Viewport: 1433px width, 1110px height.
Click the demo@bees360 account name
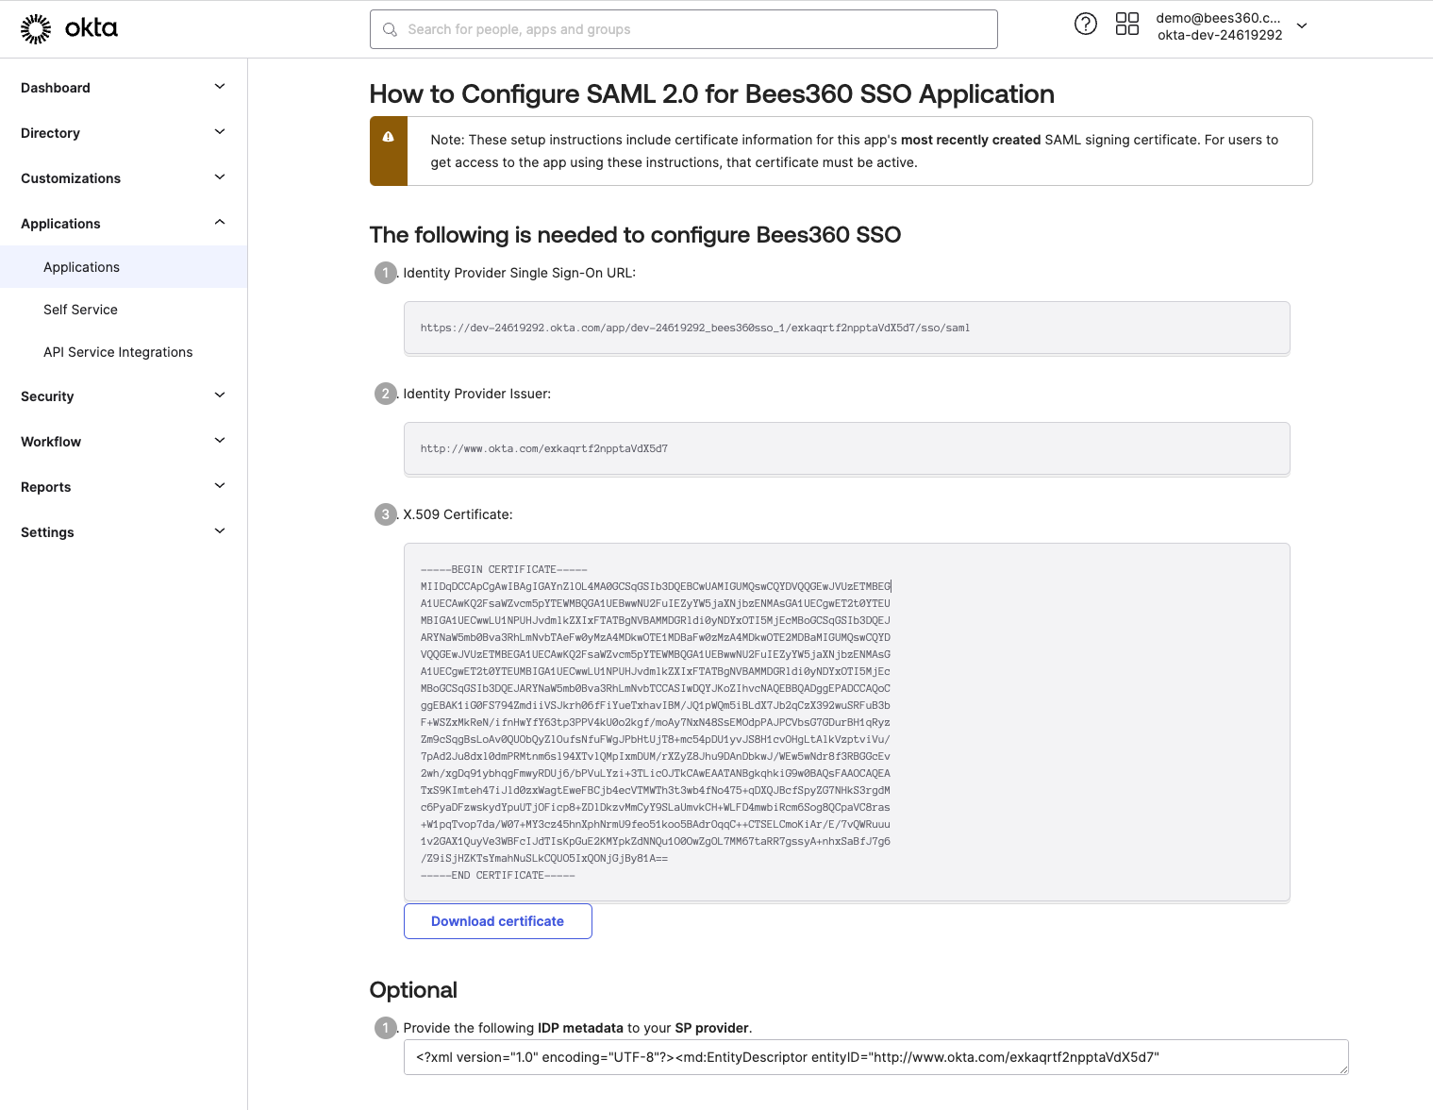(x=1218, y=18)
